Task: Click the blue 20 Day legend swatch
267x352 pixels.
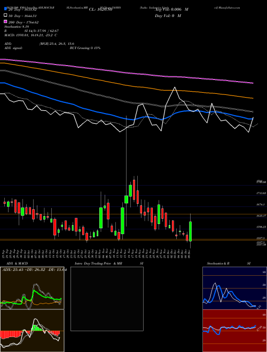Action: click(x=5, y=9)
